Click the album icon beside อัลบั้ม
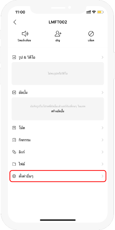Image resolution: width=115 pixels, height=230 pixels. [x=14, y=93]
